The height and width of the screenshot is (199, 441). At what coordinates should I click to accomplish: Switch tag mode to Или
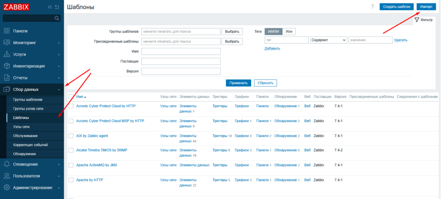pos(289,31)
